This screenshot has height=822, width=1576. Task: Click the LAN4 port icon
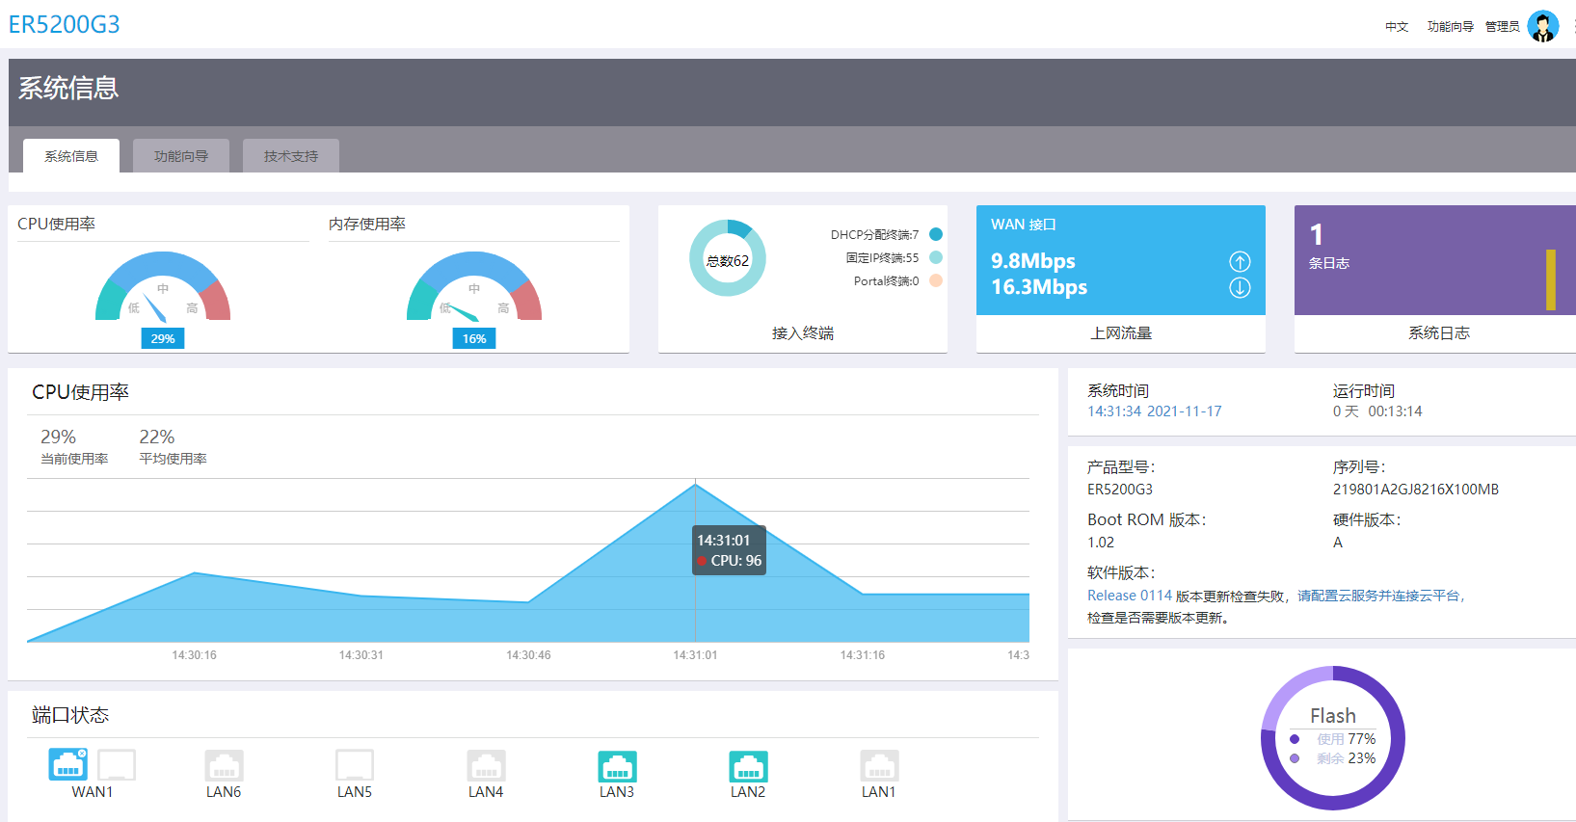(x=487, y=766)
